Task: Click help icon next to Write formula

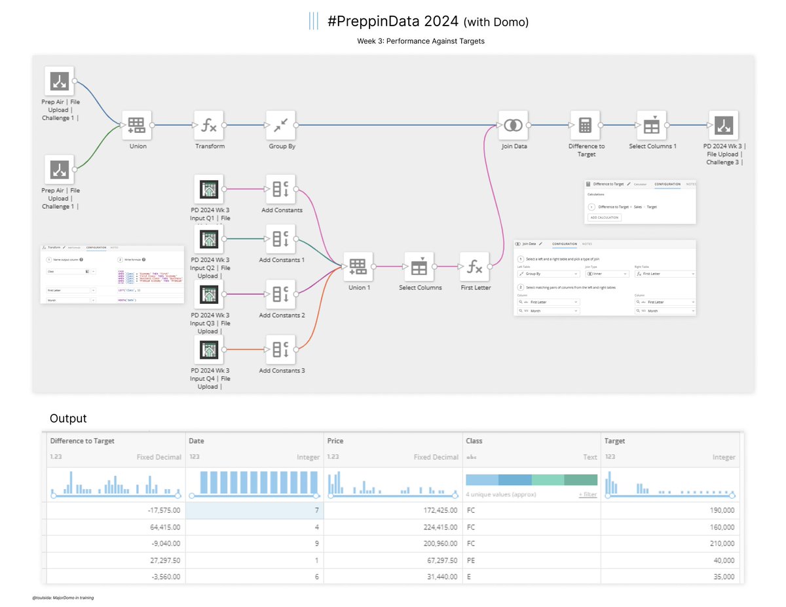Action: point(143,259)
